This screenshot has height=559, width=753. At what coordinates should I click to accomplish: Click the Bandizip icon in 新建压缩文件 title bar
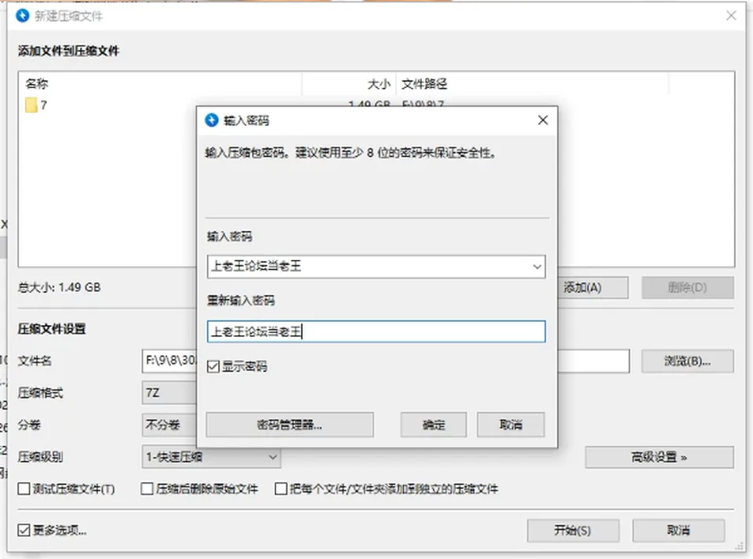pos(22,16)
